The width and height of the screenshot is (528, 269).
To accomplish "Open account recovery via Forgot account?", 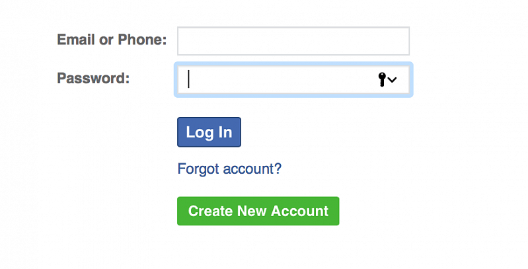I will [229, 169].
